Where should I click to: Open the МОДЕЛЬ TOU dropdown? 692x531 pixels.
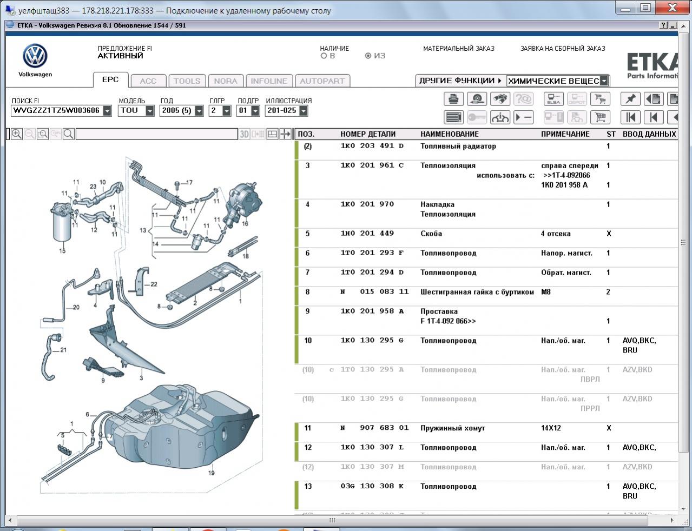150,111
